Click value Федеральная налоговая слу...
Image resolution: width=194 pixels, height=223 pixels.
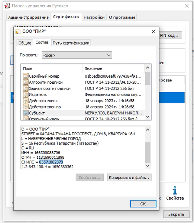click(113, 94)
